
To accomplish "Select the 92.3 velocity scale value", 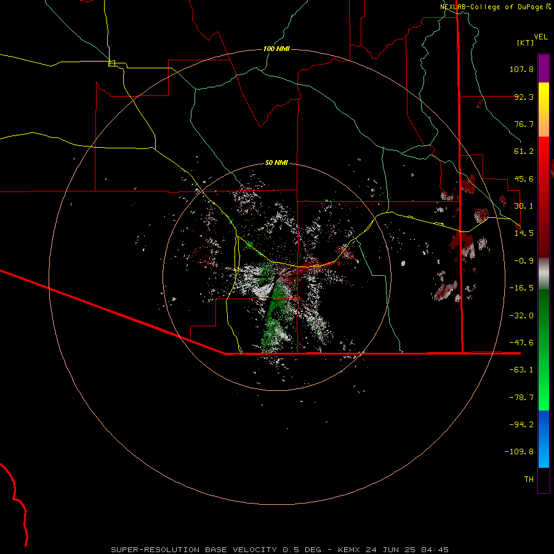I will (524, 97).
